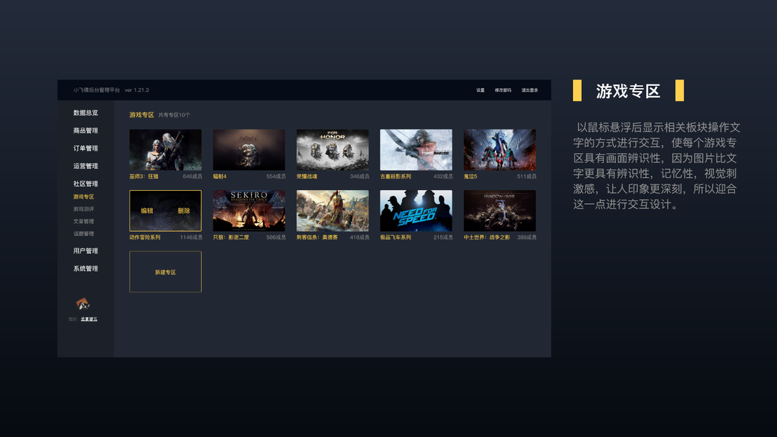Open the Shadow of War thumbnail
This screenshot has height=437, width=777.
pyautogui.click(x=500, y=210)
